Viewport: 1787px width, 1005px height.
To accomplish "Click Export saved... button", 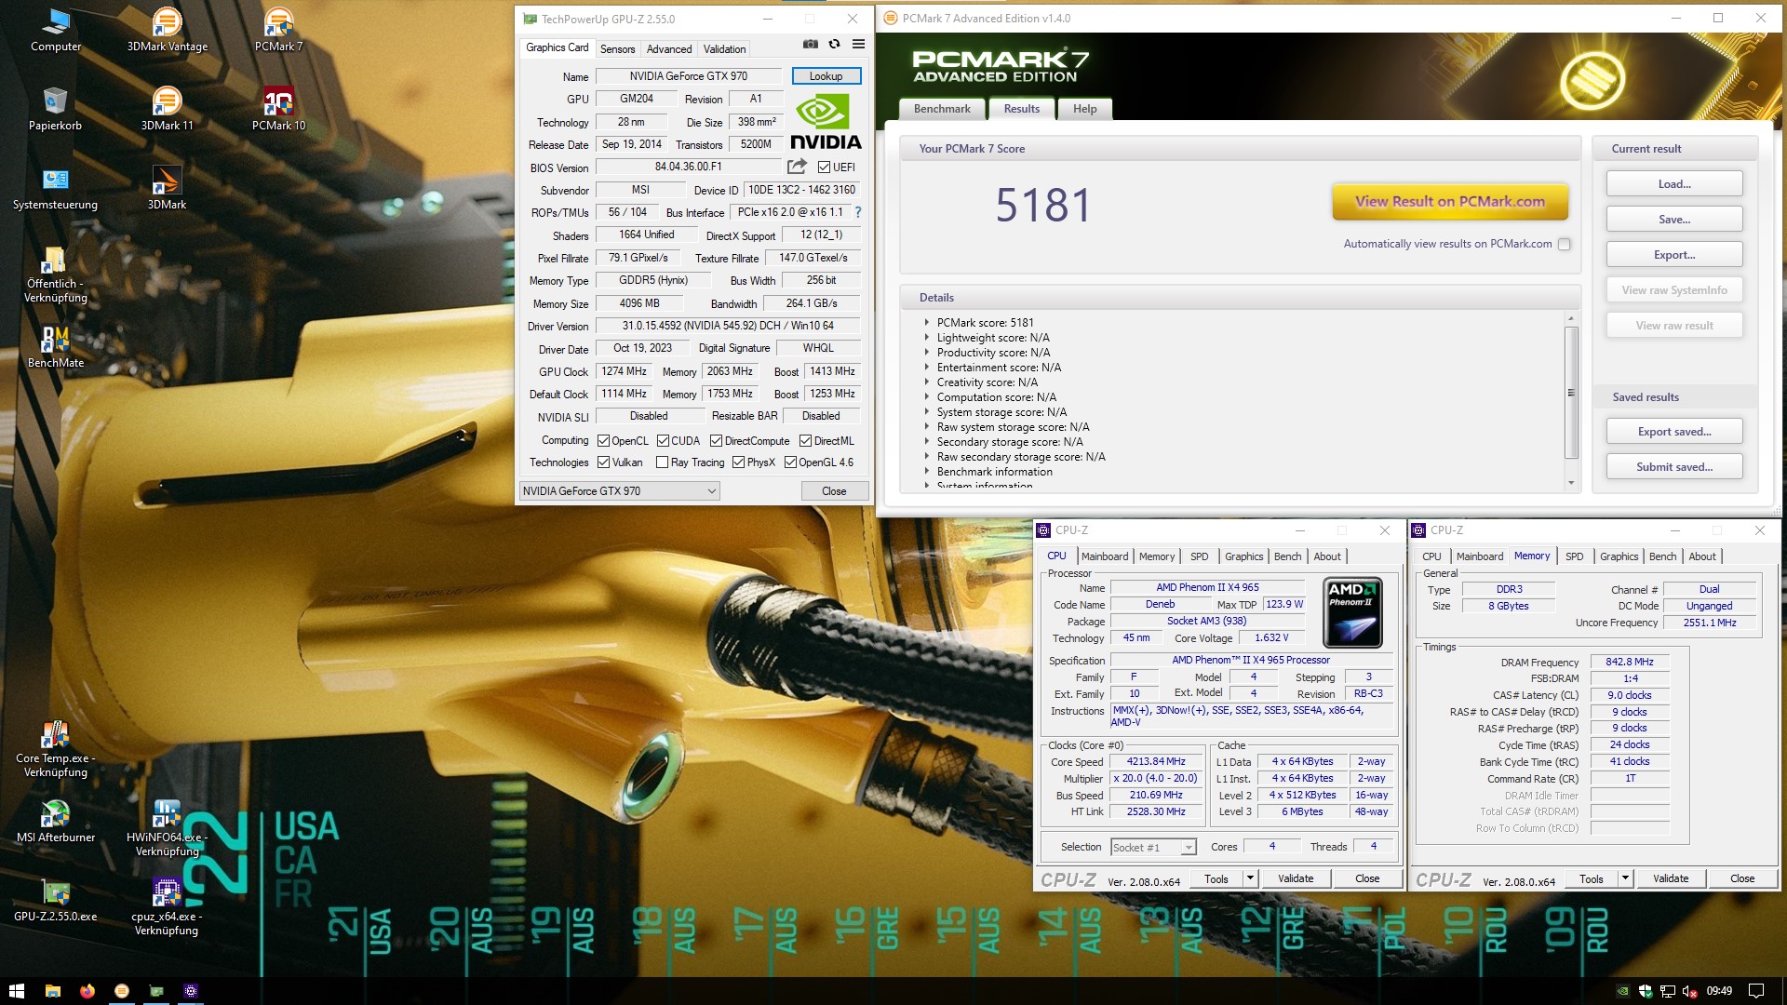I will tap(1673, 432).
